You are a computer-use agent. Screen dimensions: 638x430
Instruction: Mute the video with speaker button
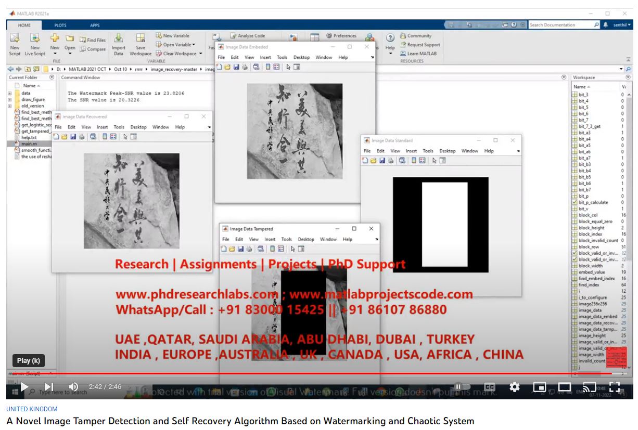tap(73, 387)
